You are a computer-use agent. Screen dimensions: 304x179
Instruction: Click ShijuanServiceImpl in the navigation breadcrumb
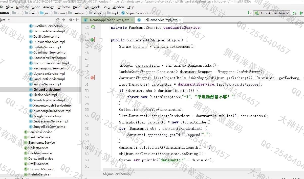pos(137,13)
